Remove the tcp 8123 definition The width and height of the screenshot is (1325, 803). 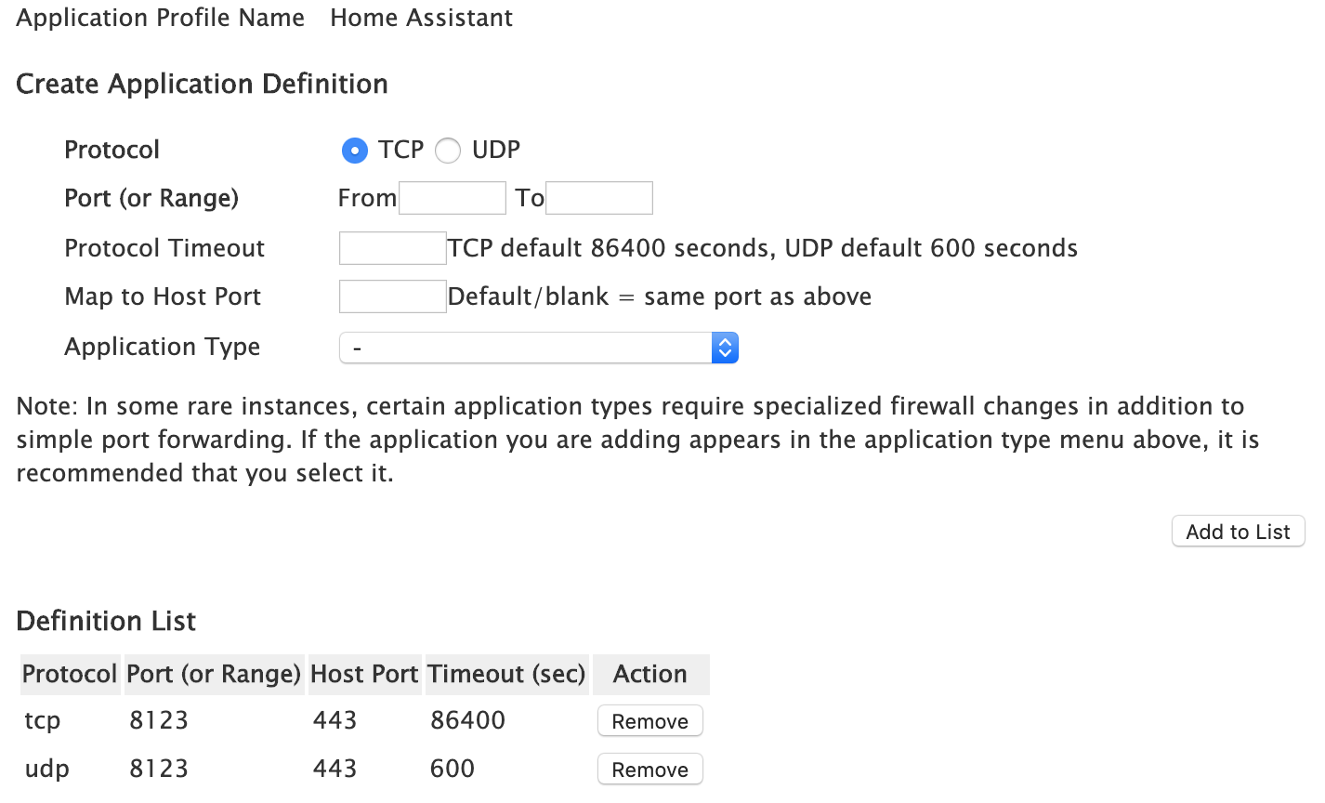649,721
